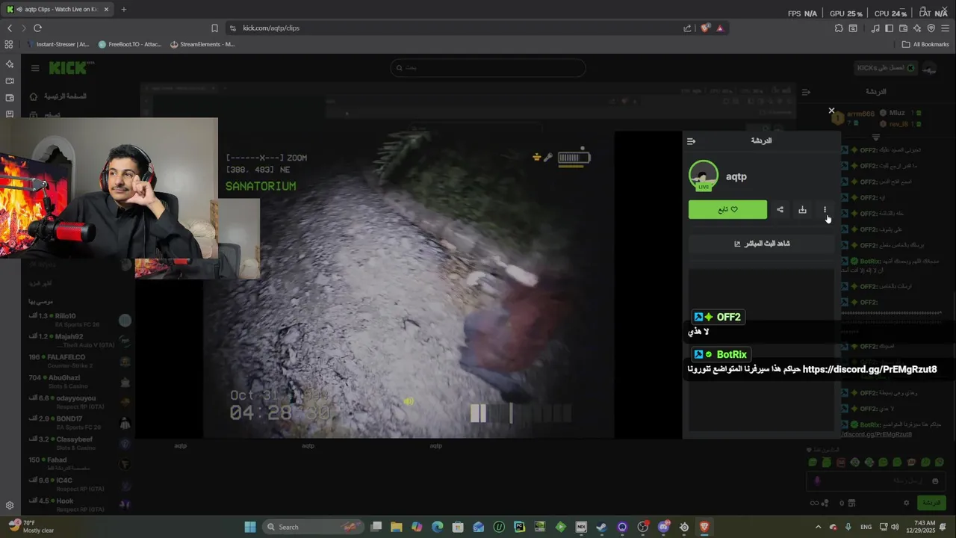Open Steam from the taskbar
956x538 pixels.
pyautogui.click(x=601, y=527)
